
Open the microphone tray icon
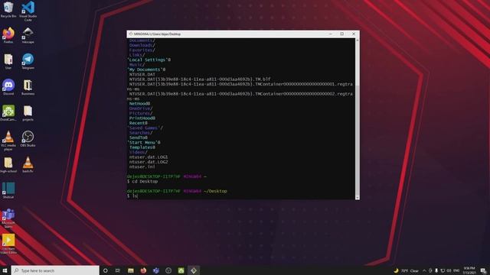click(436, 270)
